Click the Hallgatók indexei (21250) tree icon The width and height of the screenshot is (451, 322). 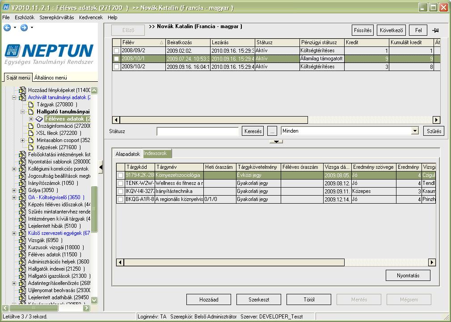[x=22, y=269]
